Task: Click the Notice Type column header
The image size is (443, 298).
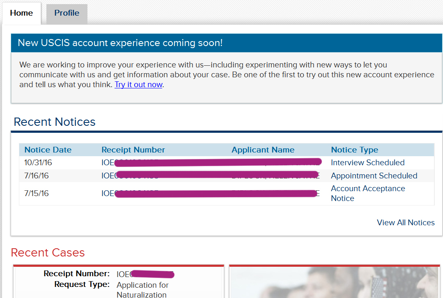Action: tap(354, 150)
